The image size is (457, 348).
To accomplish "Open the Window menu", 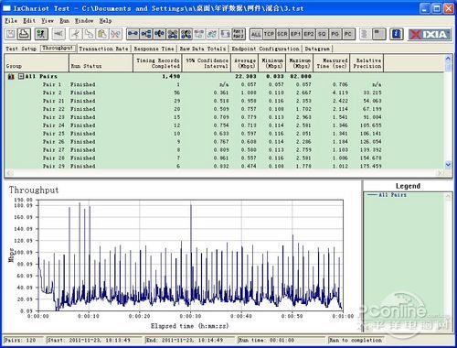I will point(84,21).
